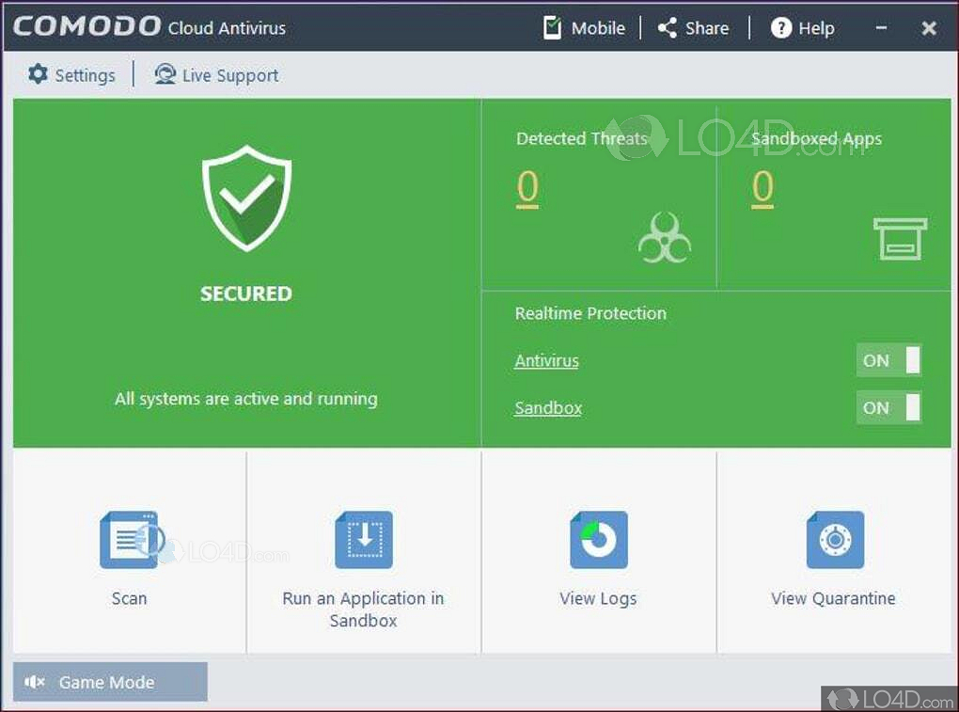Click the Sandboxed Apps box icon
The height and width of the screenshot is (712, 959).
899,238
